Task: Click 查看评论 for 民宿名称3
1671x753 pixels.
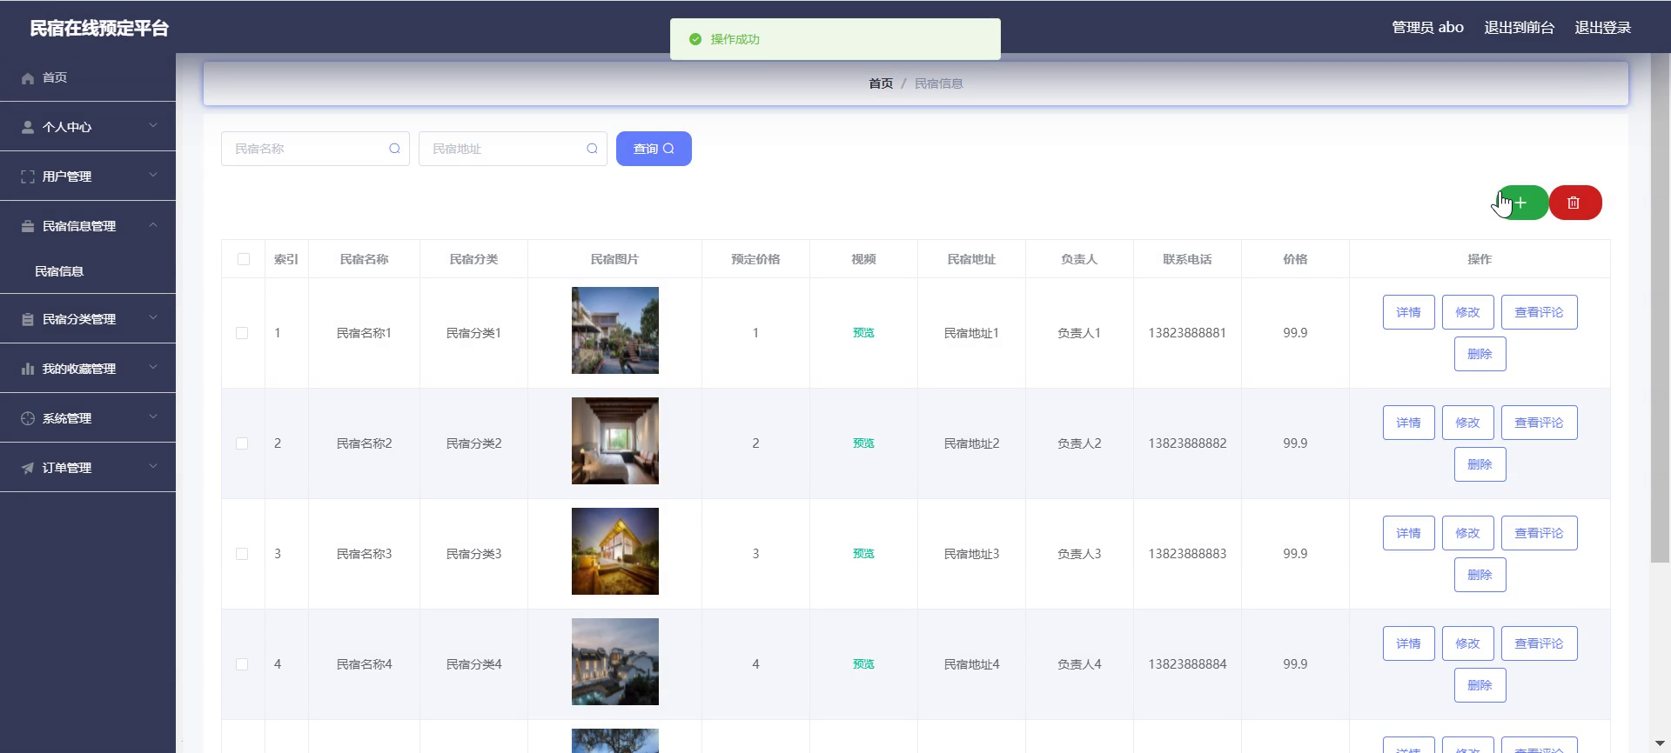Action: pos(1539,533)
